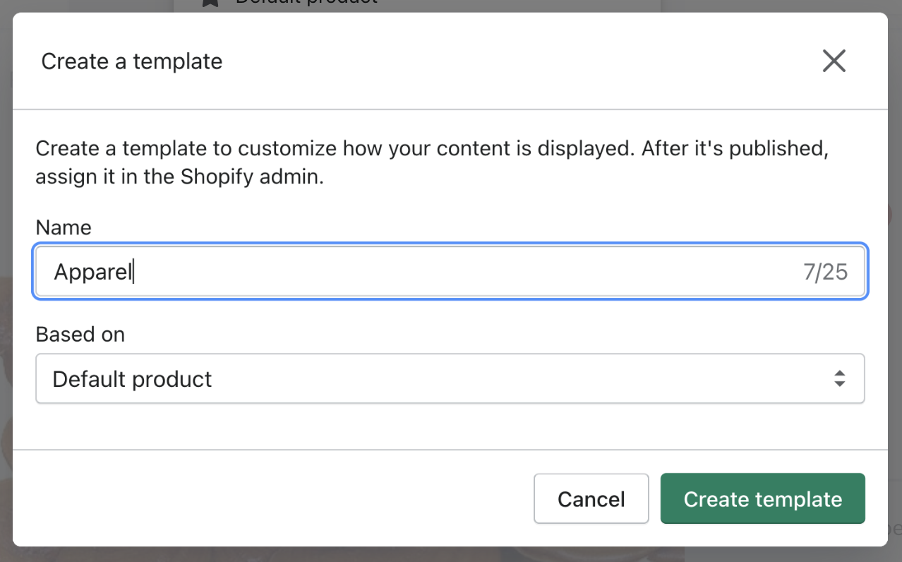The height and width of the screenshot is (562, 902).
Task: Expand the template base selector
Action: click(x=450, y=378)
